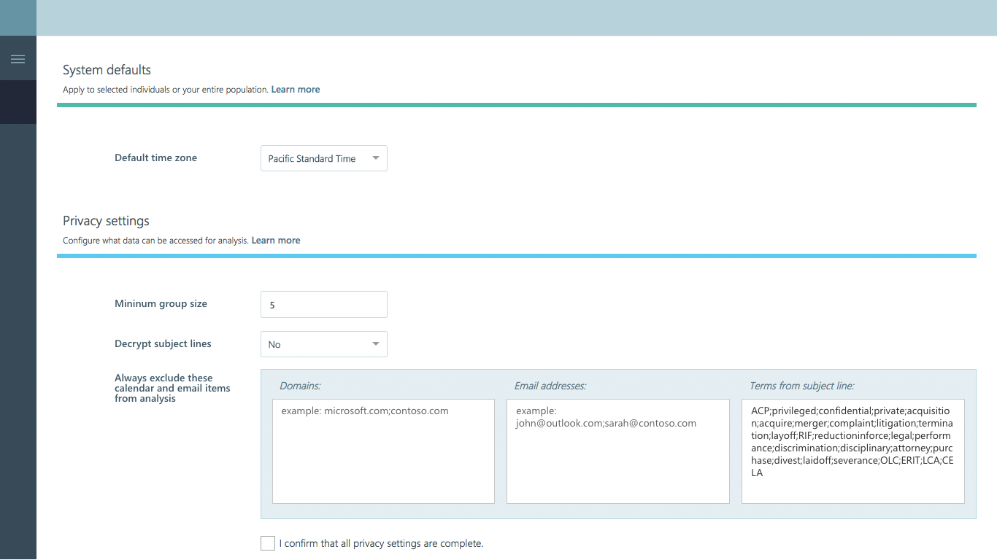
Task: Click the Minimum group size input field
Action: 323,304
